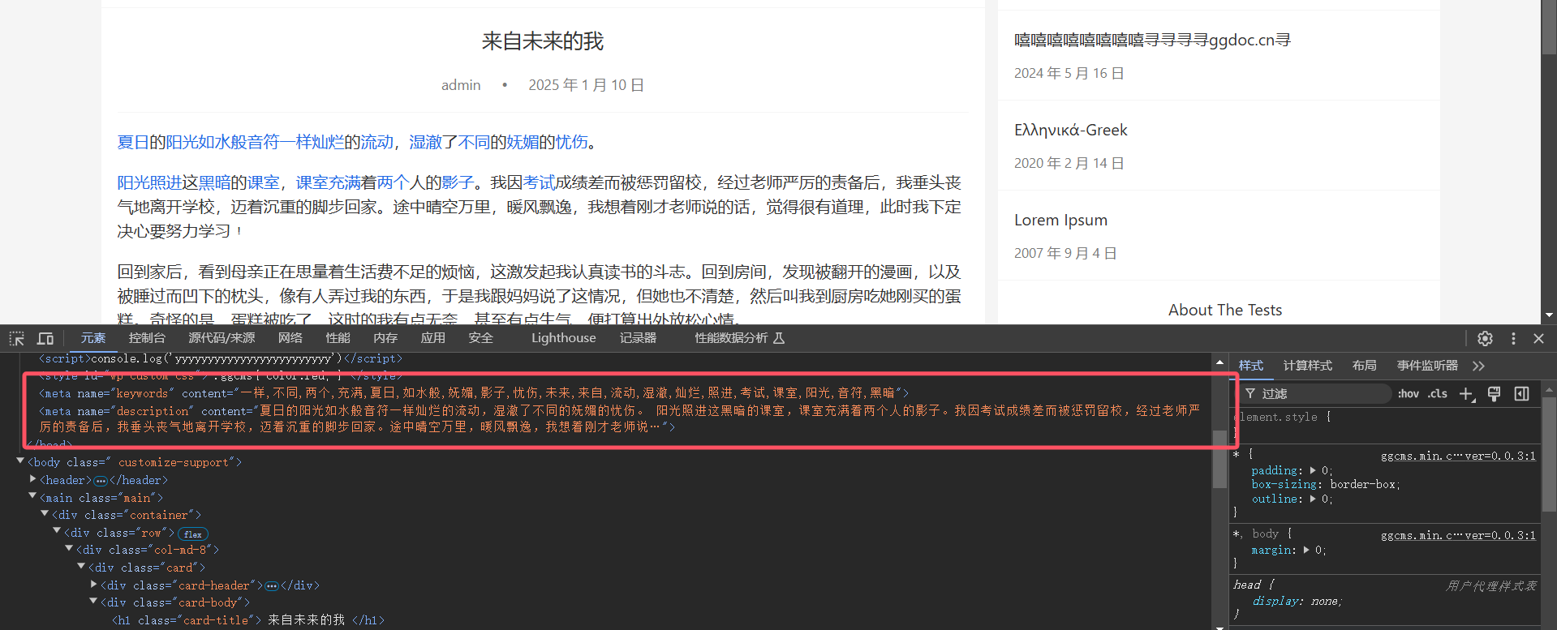Click the flex badge on div row

(x=193, y=534)
